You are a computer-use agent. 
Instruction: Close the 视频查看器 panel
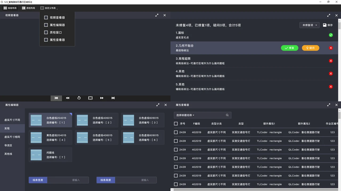165,15
